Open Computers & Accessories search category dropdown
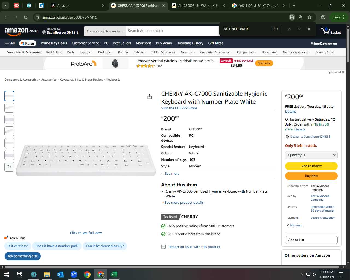The image size is (350, 280). tap(105, 31)
